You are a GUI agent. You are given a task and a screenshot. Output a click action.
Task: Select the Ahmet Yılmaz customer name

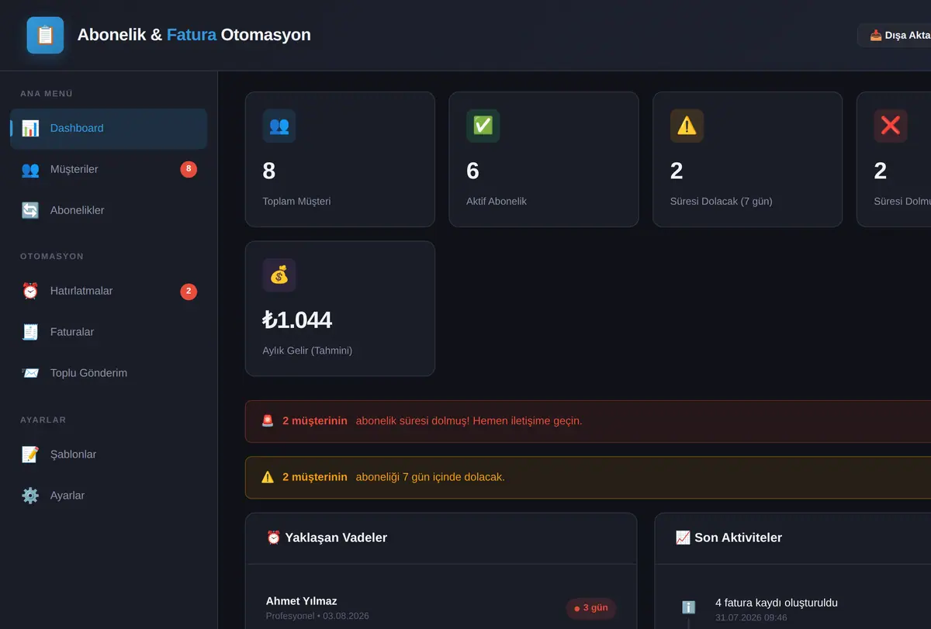[302, 601]
